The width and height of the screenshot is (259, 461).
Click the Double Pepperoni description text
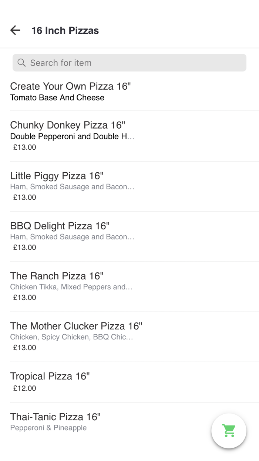pyautogui.click(x=72, y=136)
